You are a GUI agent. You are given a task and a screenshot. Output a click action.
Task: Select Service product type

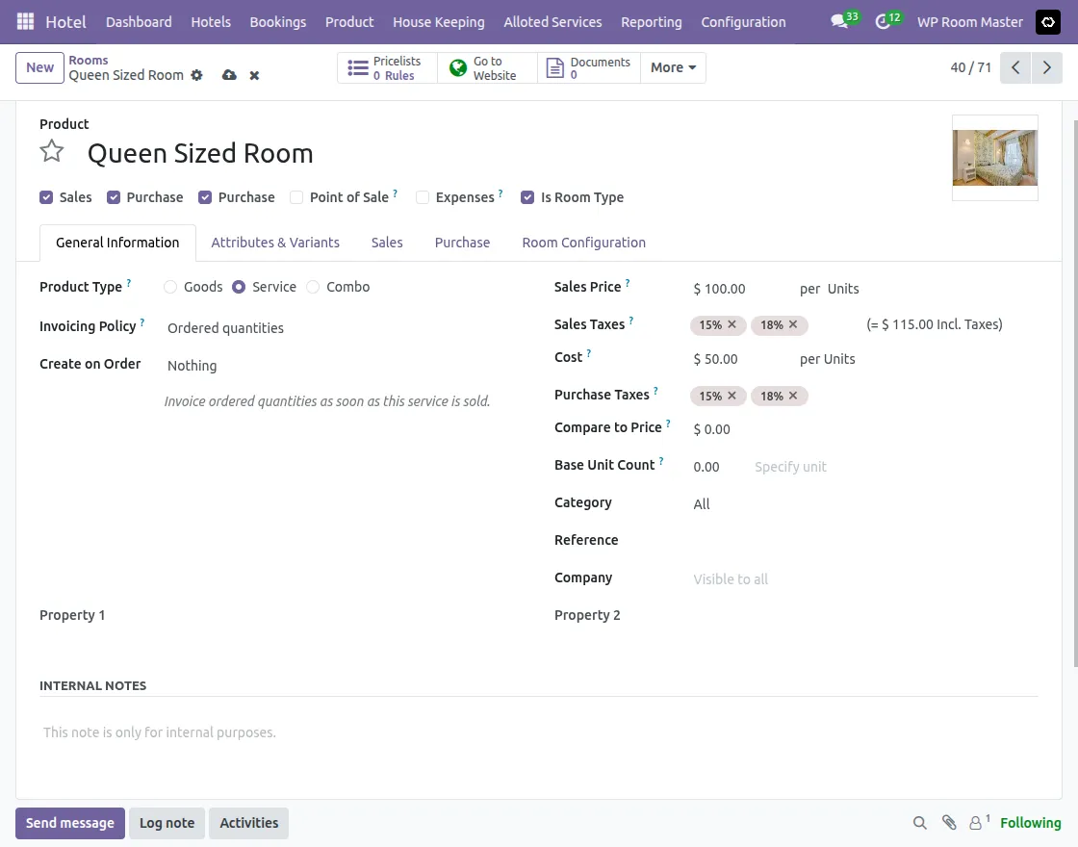click(239, 287)
